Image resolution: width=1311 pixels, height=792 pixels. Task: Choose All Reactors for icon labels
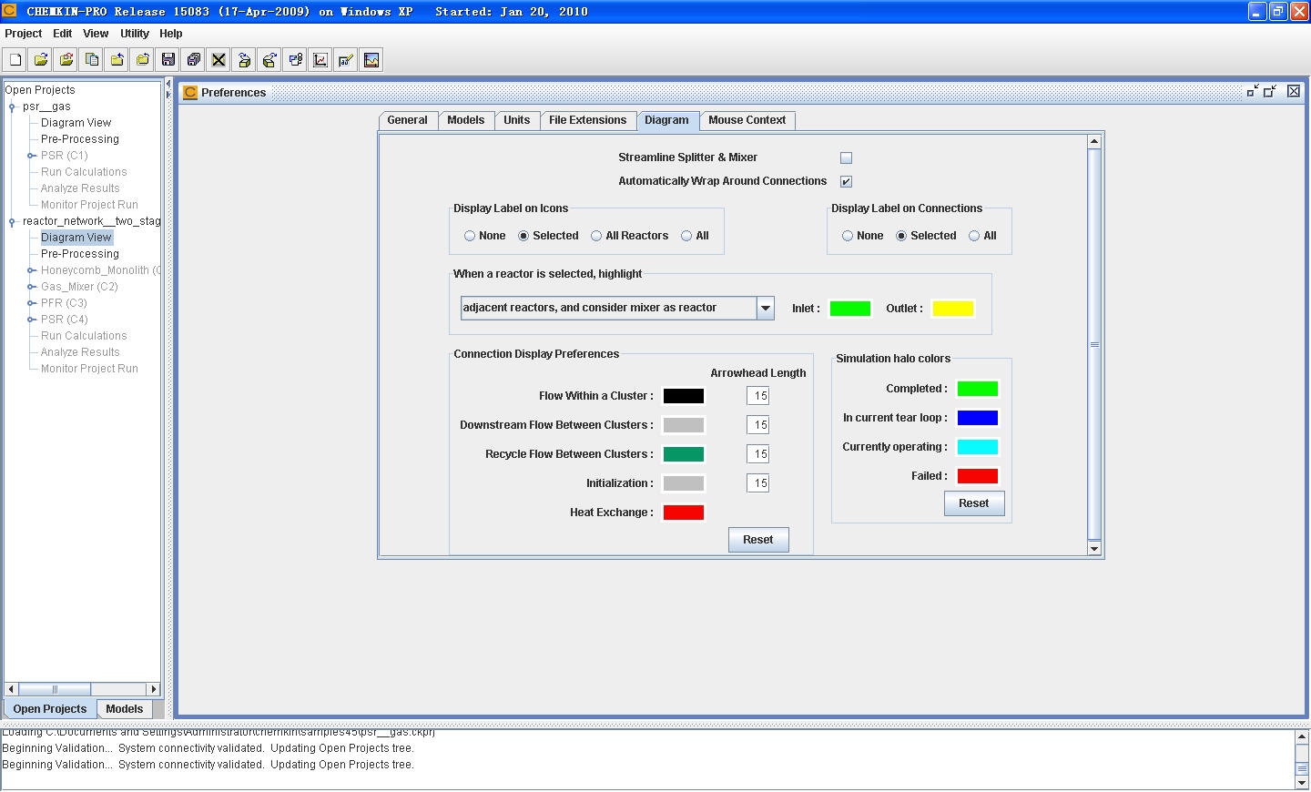pyautogui.click(x=629, y=236)
